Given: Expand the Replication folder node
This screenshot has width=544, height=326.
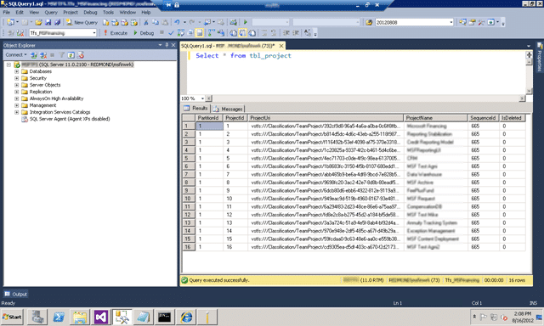Looking at the screenshot, I should coord(16,92).
